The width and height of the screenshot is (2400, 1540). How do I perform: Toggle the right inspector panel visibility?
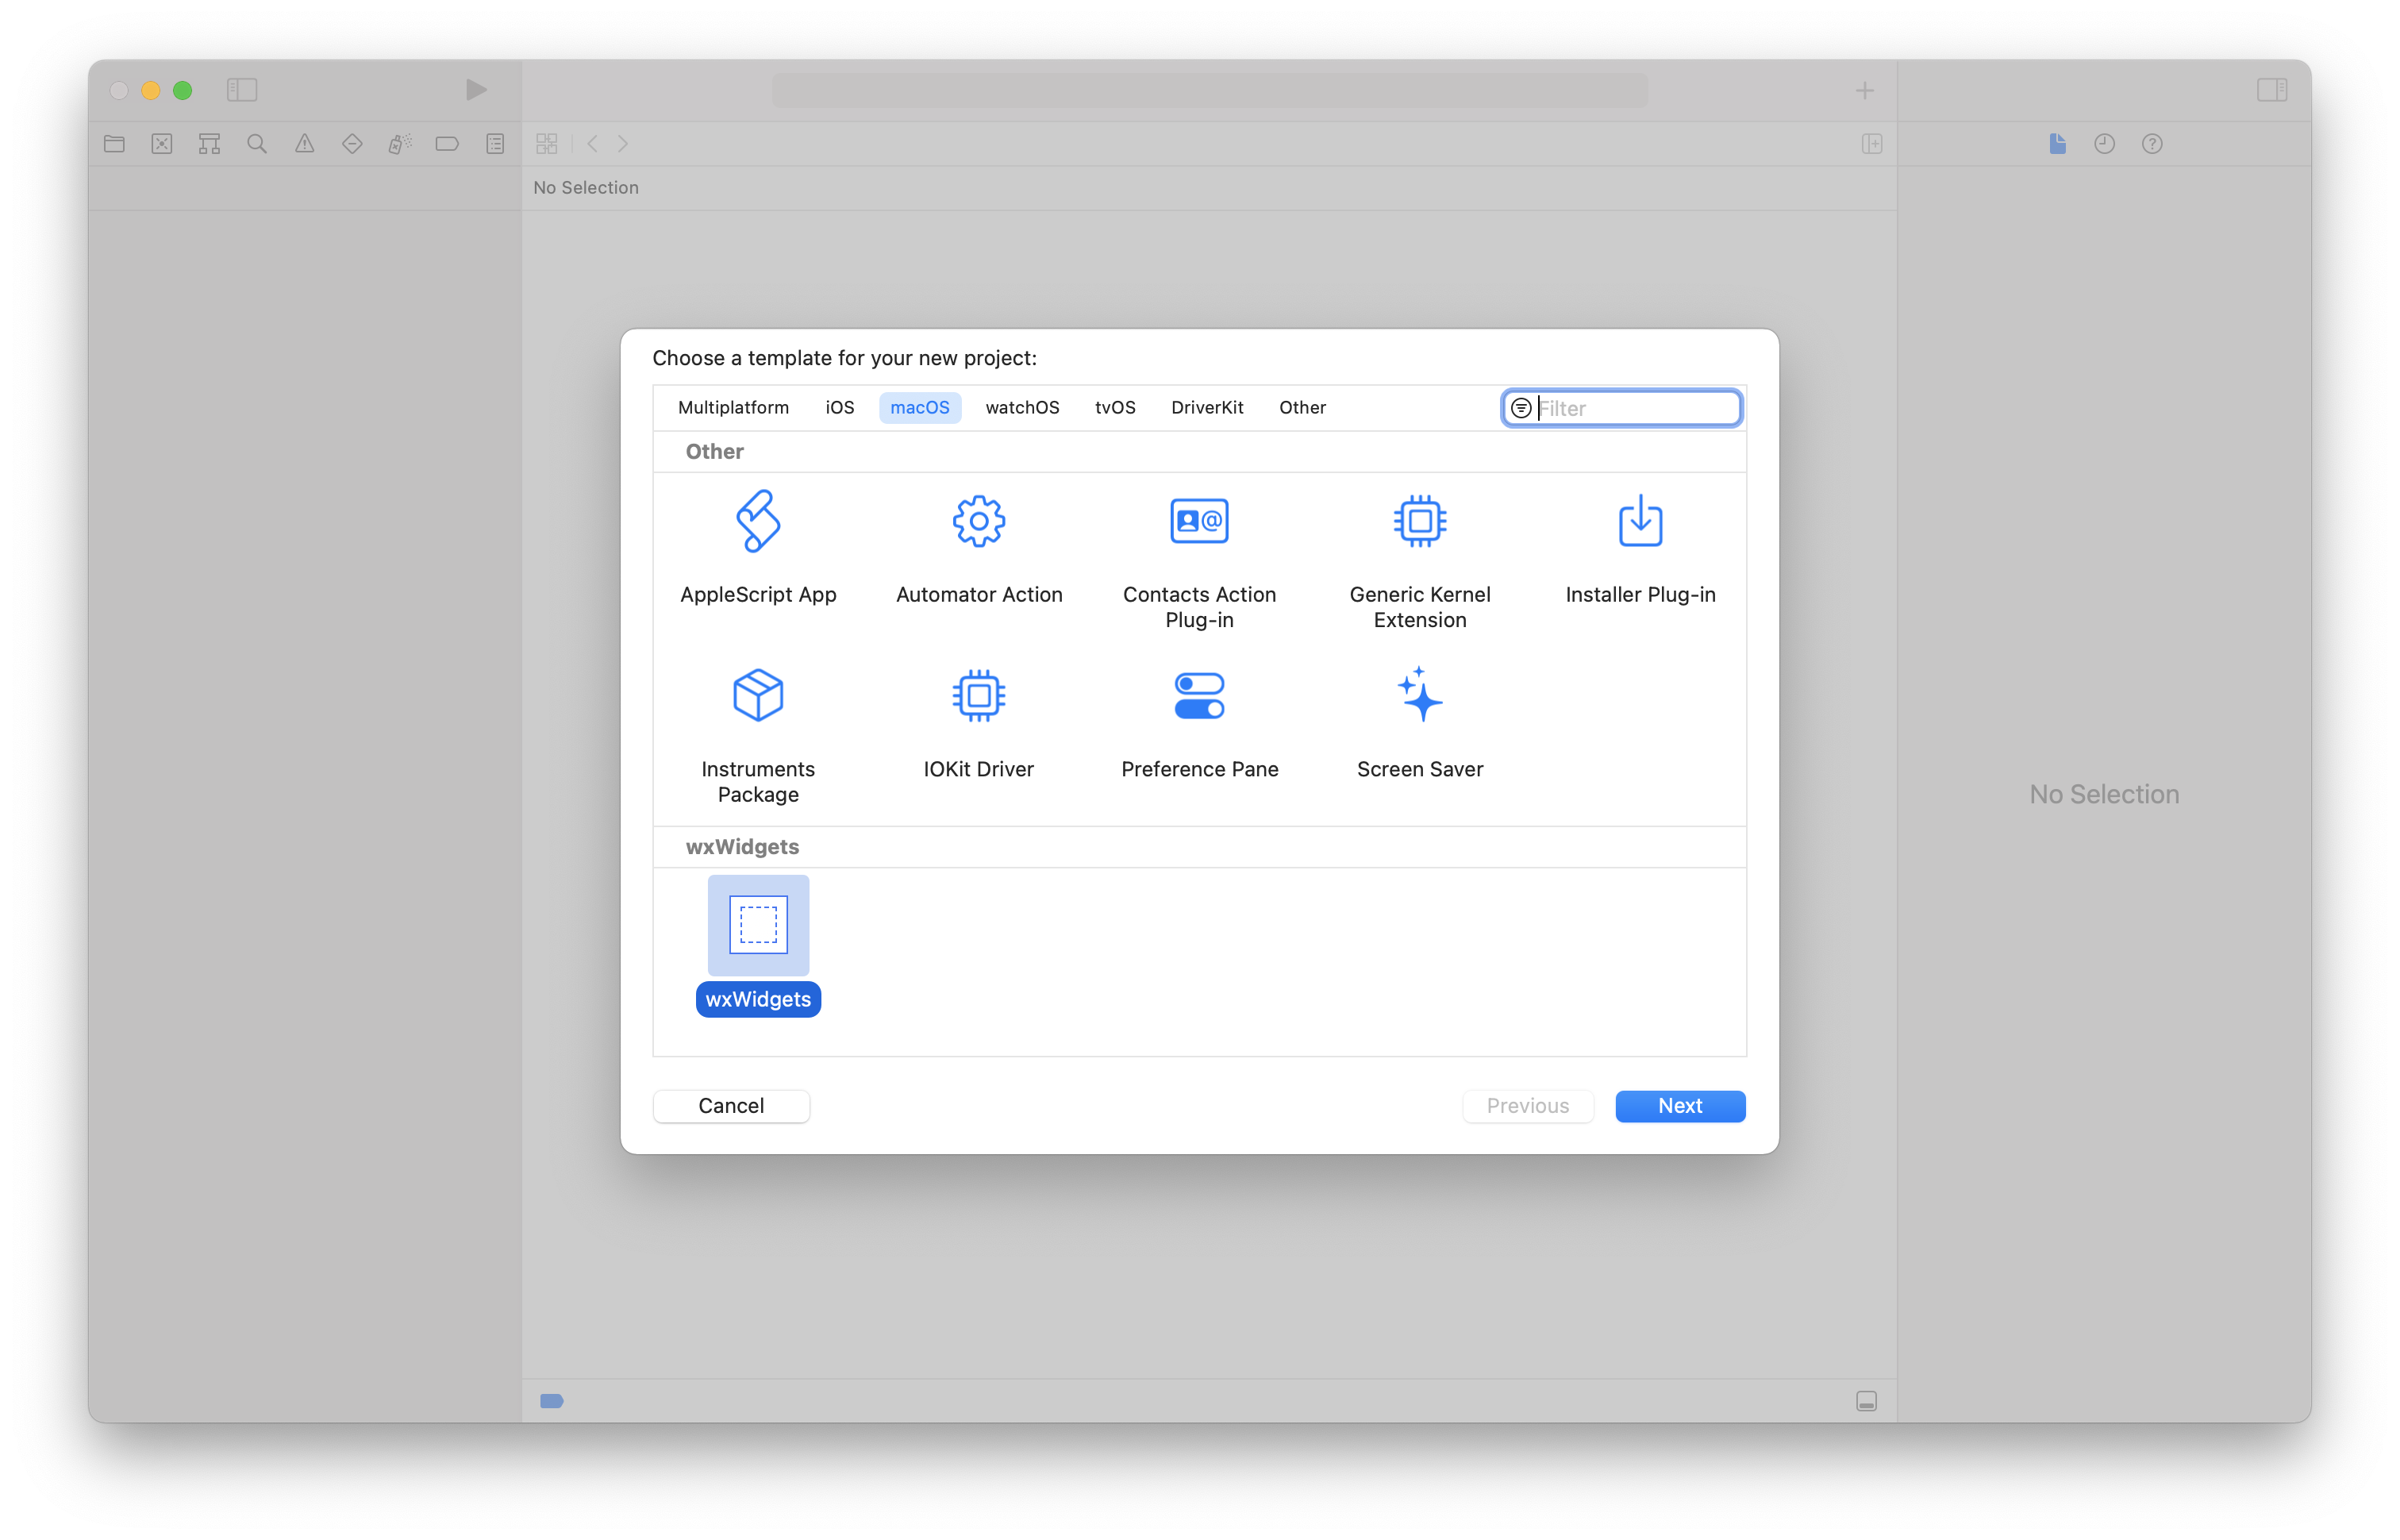click(2272, 89)
